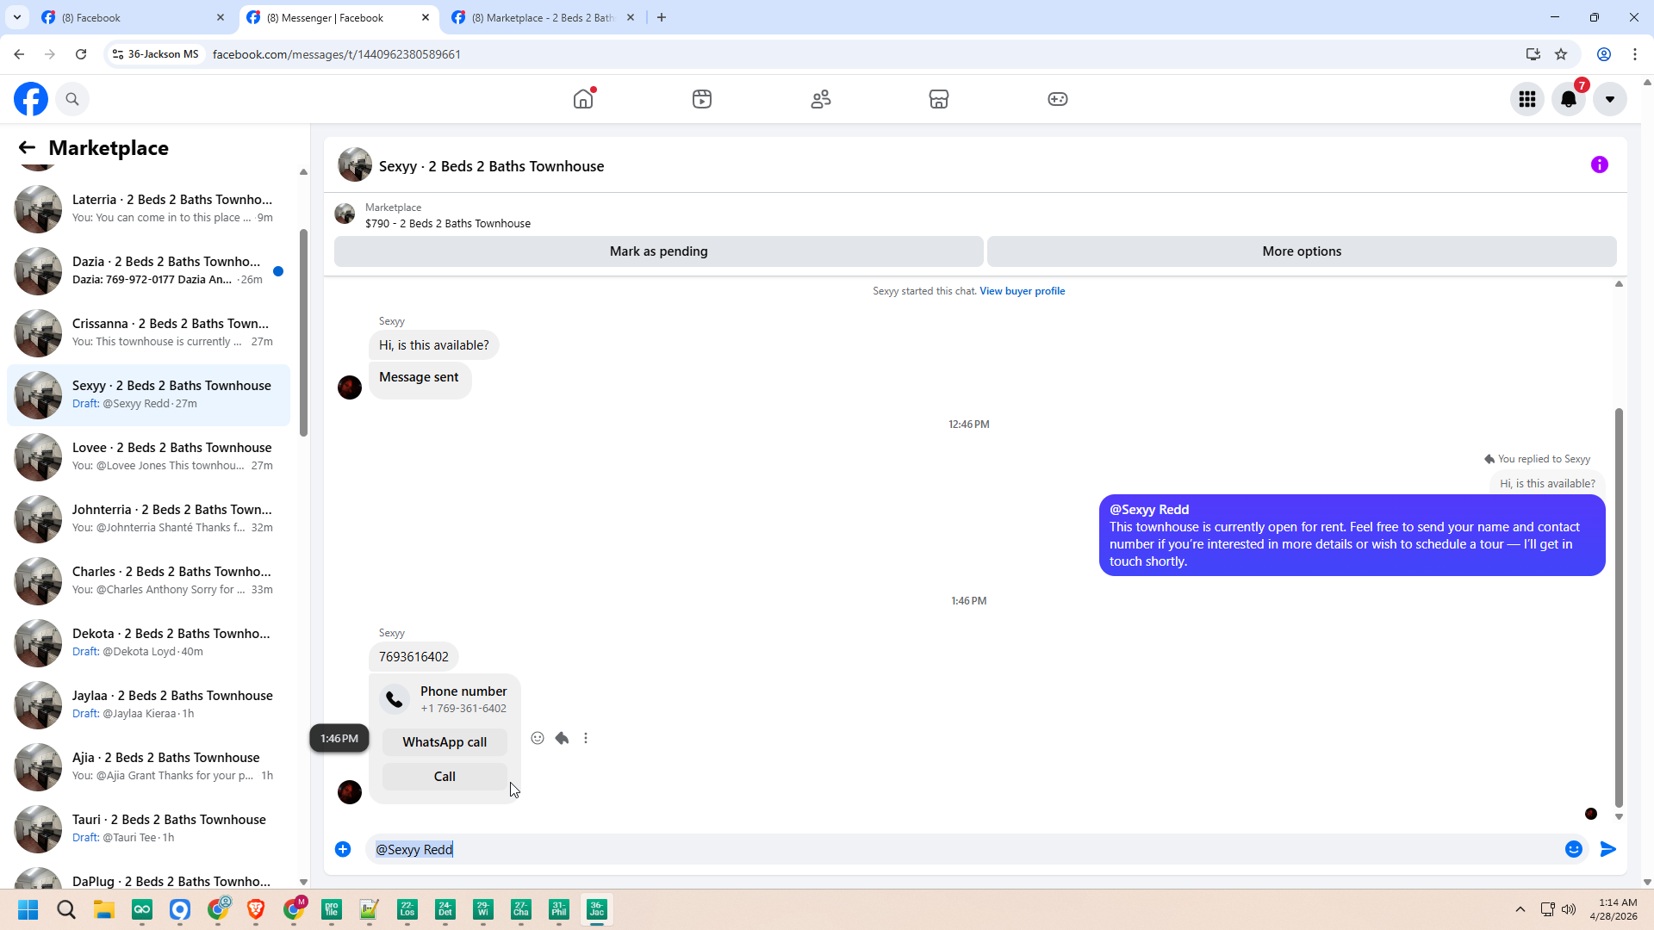Open the Facebook search magnifier
This screenshot has height=930, width=1654.
72,99
